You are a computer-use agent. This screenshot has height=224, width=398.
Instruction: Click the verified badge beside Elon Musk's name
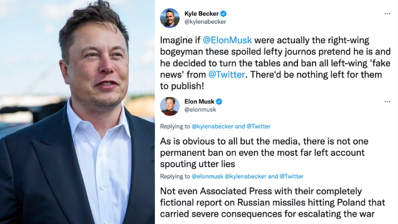tap(219, 102)
